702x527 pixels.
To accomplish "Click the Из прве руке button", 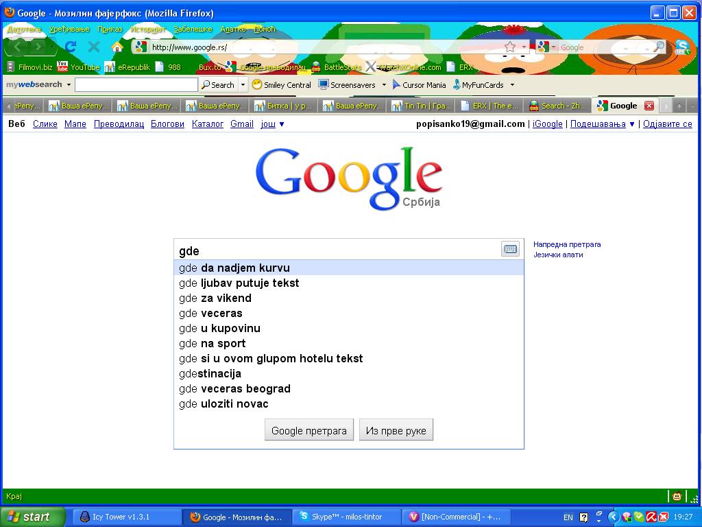I will click(396, 430).
